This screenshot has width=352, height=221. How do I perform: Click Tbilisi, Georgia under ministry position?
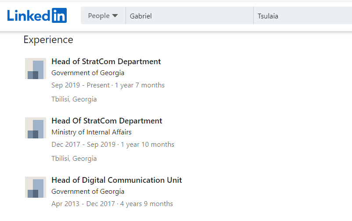click(74, 159)
